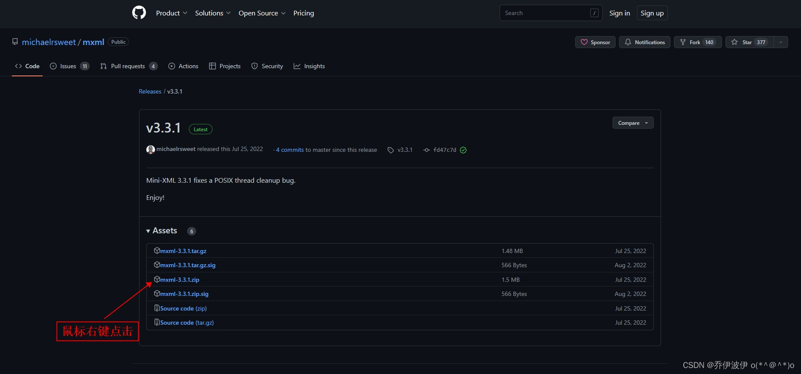Click the green verified checkmark icon
Screen dimensions: 801x374
click(463, 150)
